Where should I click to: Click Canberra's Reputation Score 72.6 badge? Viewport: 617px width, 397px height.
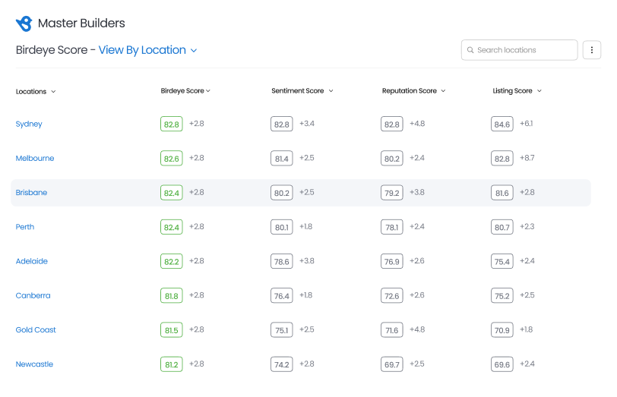[x=392, y=295]
